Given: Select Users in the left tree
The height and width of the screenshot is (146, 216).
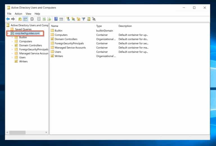Looking at the screenshot, I should [22, 57].
